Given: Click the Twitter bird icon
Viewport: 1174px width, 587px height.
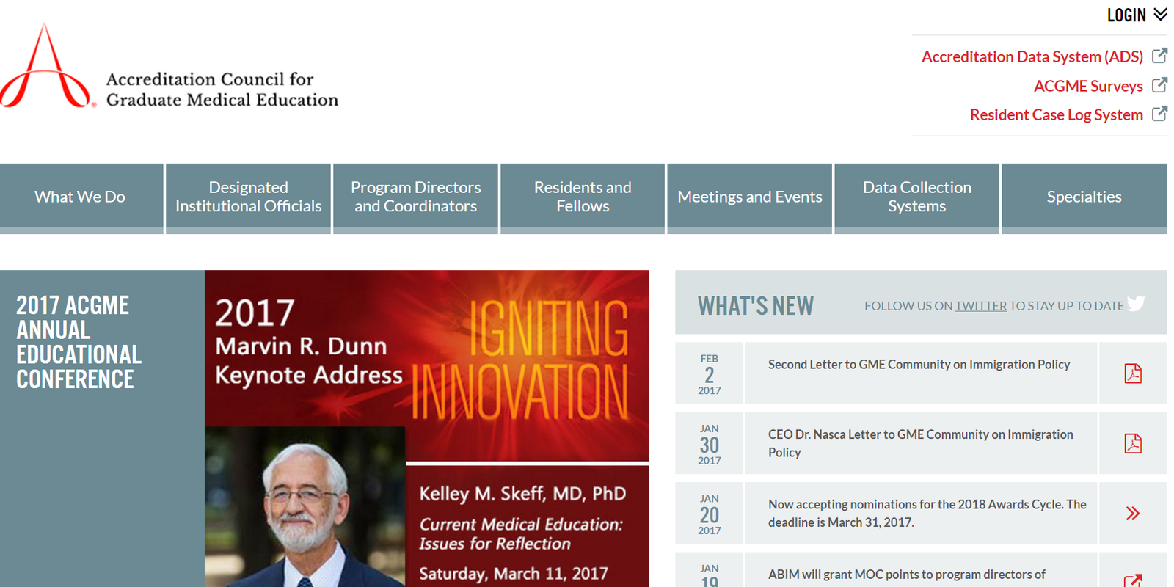Looking at the screenshot, I should 1136,303.
